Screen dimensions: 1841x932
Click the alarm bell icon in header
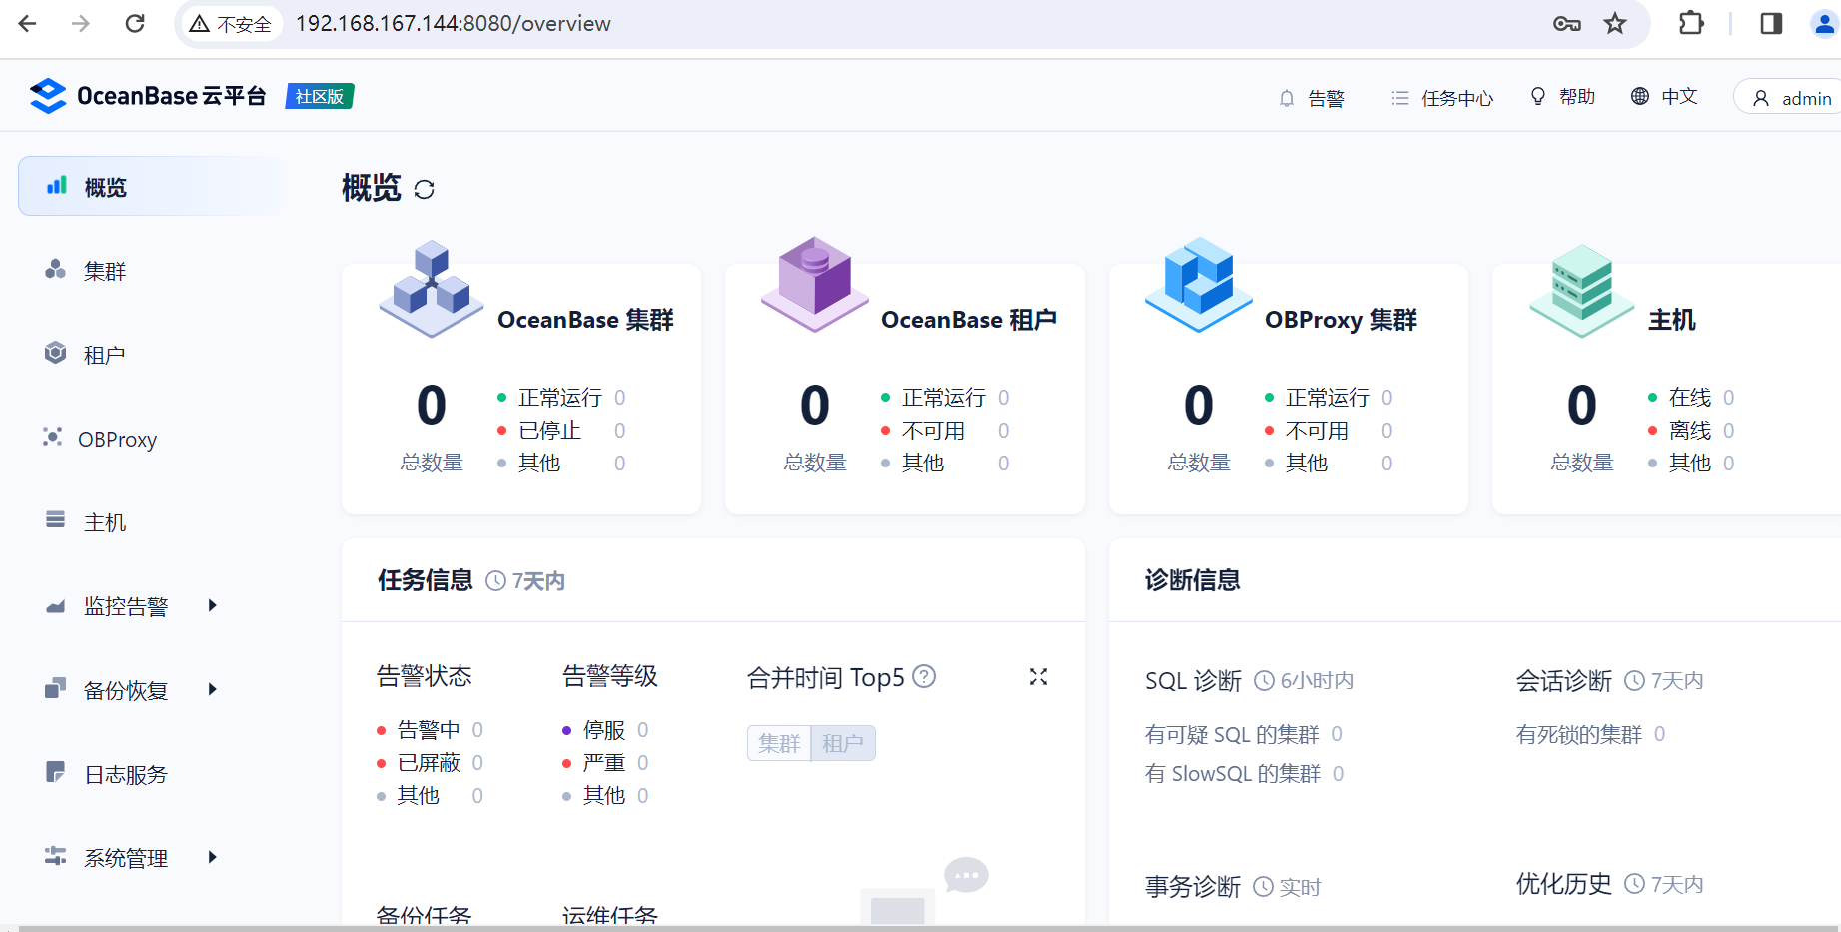[1287, 98]
